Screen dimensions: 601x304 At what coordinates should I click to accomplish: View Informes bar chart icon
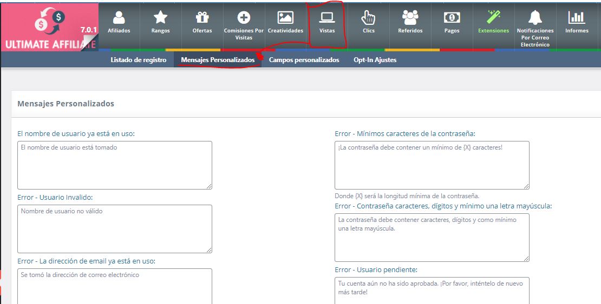[577, 17]
